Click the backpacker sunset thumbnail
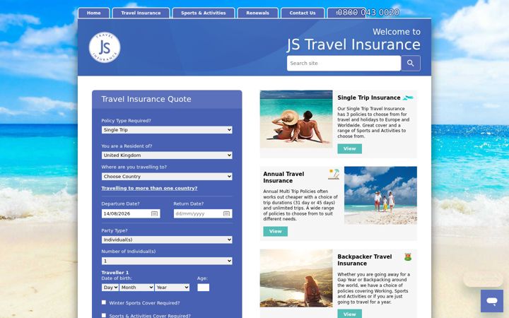 click(x=296, y=278)
